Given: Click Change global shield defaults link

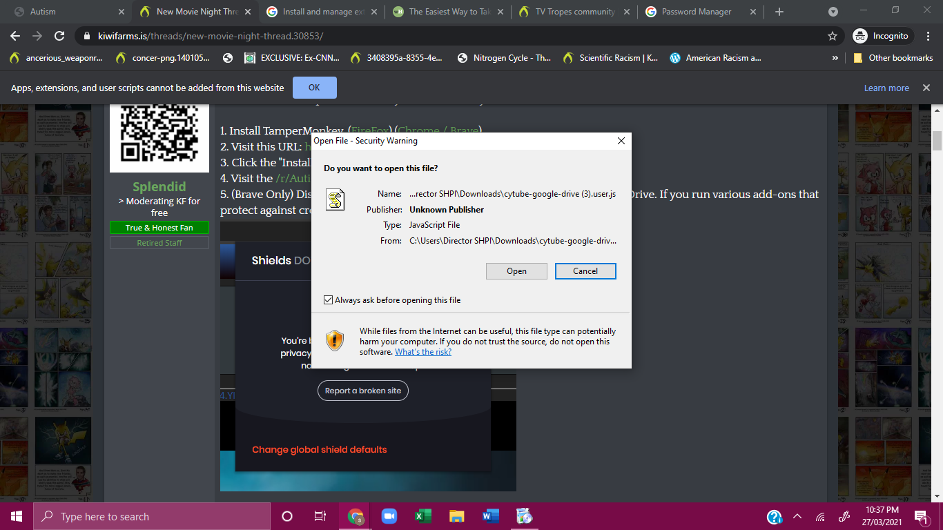Looking at the screenshot, I should coord(320,449).
